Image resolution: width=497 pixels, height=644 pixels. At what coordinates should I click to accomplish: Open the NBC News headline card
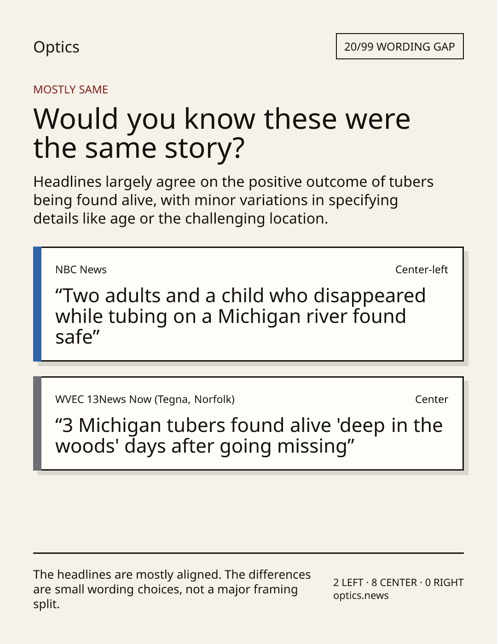click(248, 304)
